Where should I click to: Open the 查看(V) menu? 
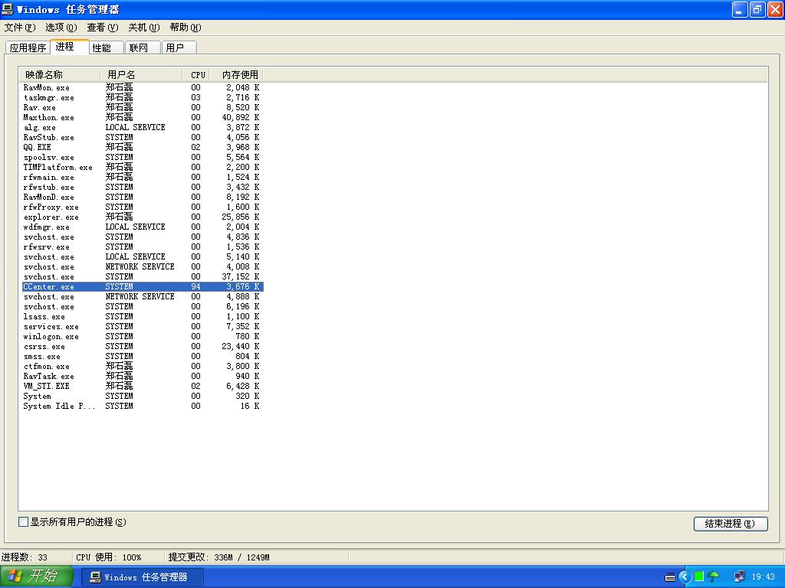click(x=103, y=28)
